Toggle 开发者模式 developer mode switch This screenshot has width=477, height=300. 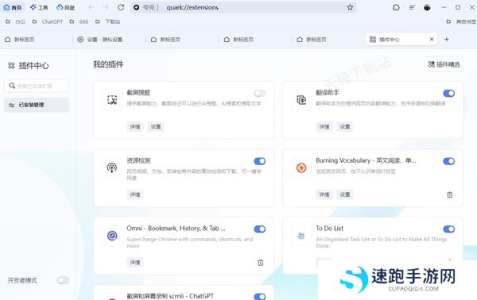63,280
